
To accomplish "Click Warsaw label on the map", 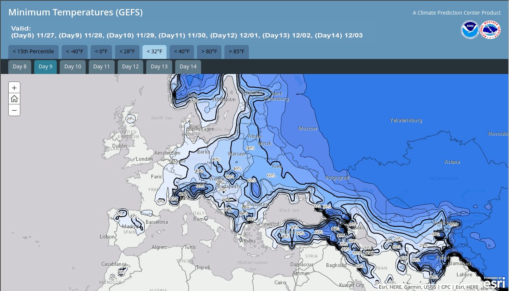I will 236,154.
